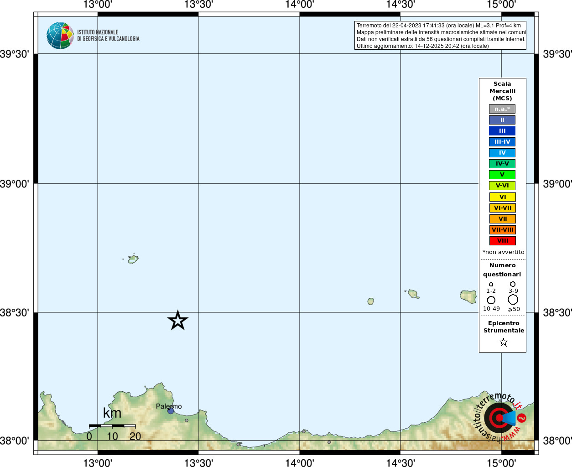Click the green V intensity legend swatch
The width and height of the screenshot is (572, 467).
(502, 175)
